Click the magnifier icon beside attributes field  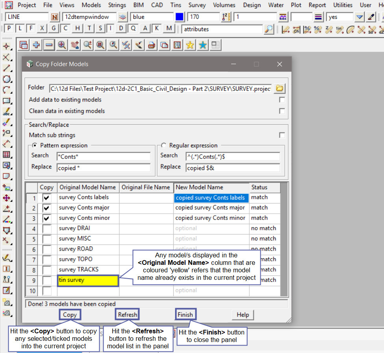coord(269,29)
